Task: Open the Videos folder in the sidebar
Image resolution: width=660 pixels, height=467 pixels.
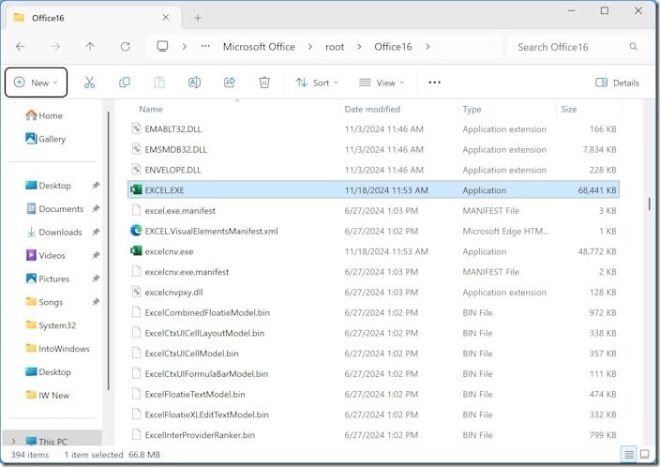Action: tap(46, 255)
